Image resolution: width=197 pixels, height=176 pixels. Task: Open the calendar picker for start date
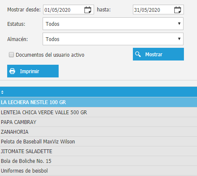(88, 10)
